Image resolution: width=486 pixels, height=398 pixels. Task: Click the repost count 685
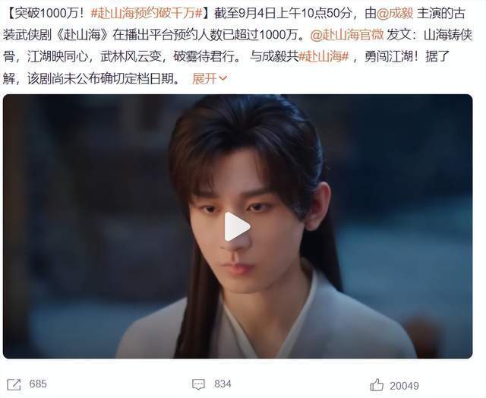click(x=38, y=384)
